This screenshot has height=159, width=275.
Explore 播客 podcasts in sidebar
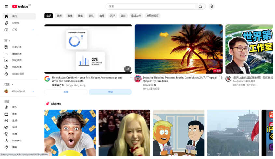point(19,147)
